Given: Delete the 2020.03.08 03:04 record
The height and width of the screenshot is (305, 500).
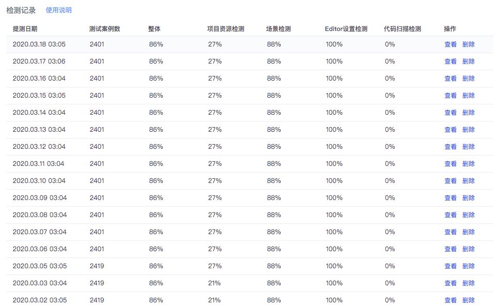Looking at the screenshot, I should tap(468, 215).
